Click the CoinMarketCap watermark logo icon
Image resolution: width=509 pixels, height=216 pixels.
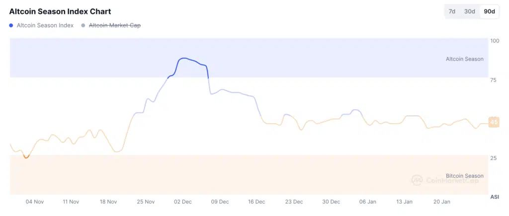point(417,180)
